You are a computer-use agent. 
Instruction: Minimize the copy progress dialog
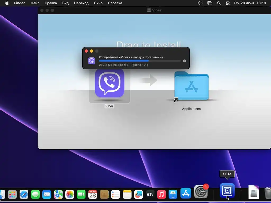tap(92, 51)
